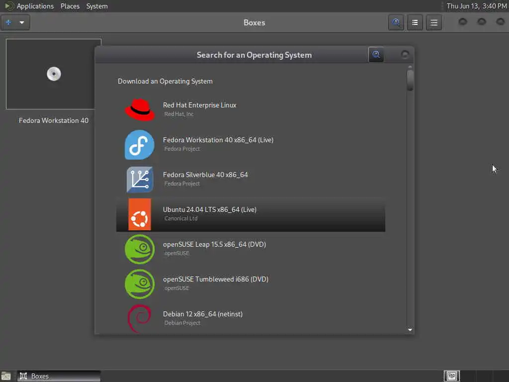The image size is (509, 382).
Task: Click the Fedora Workstation 40 box label
Action: 54,120
